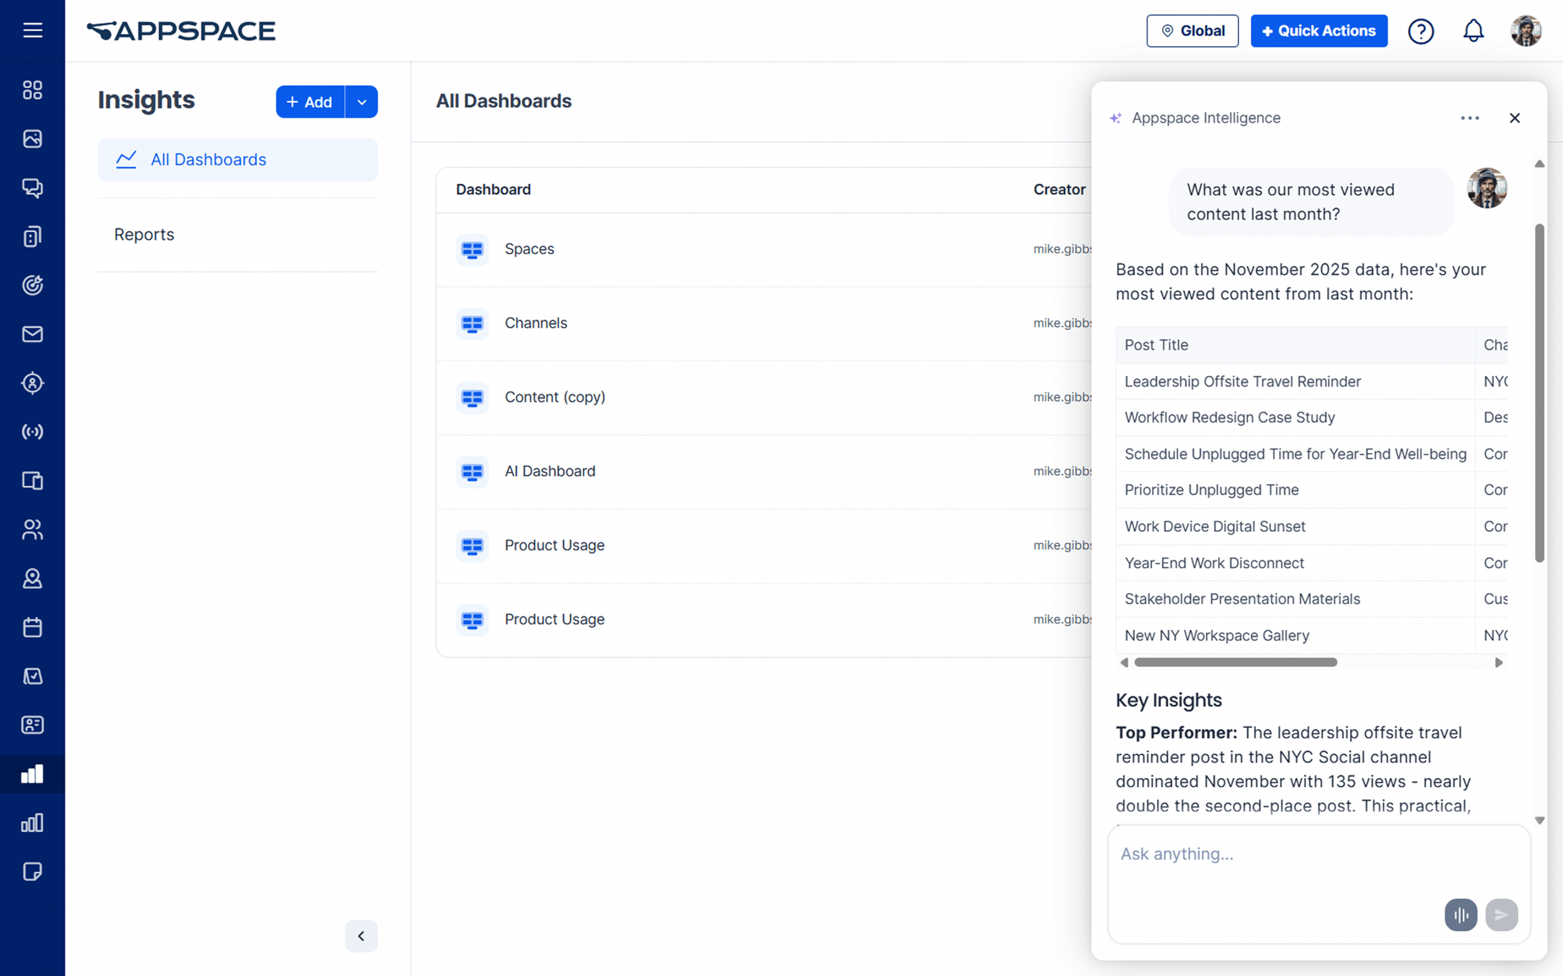Collapse the Insights panel with chevron button
Screen dimensions: 1563x976
click(361, 936)
